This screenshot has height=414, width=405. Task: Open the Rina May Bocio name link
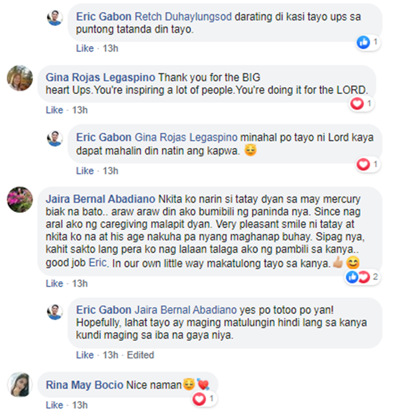click(x=85, y=385)
